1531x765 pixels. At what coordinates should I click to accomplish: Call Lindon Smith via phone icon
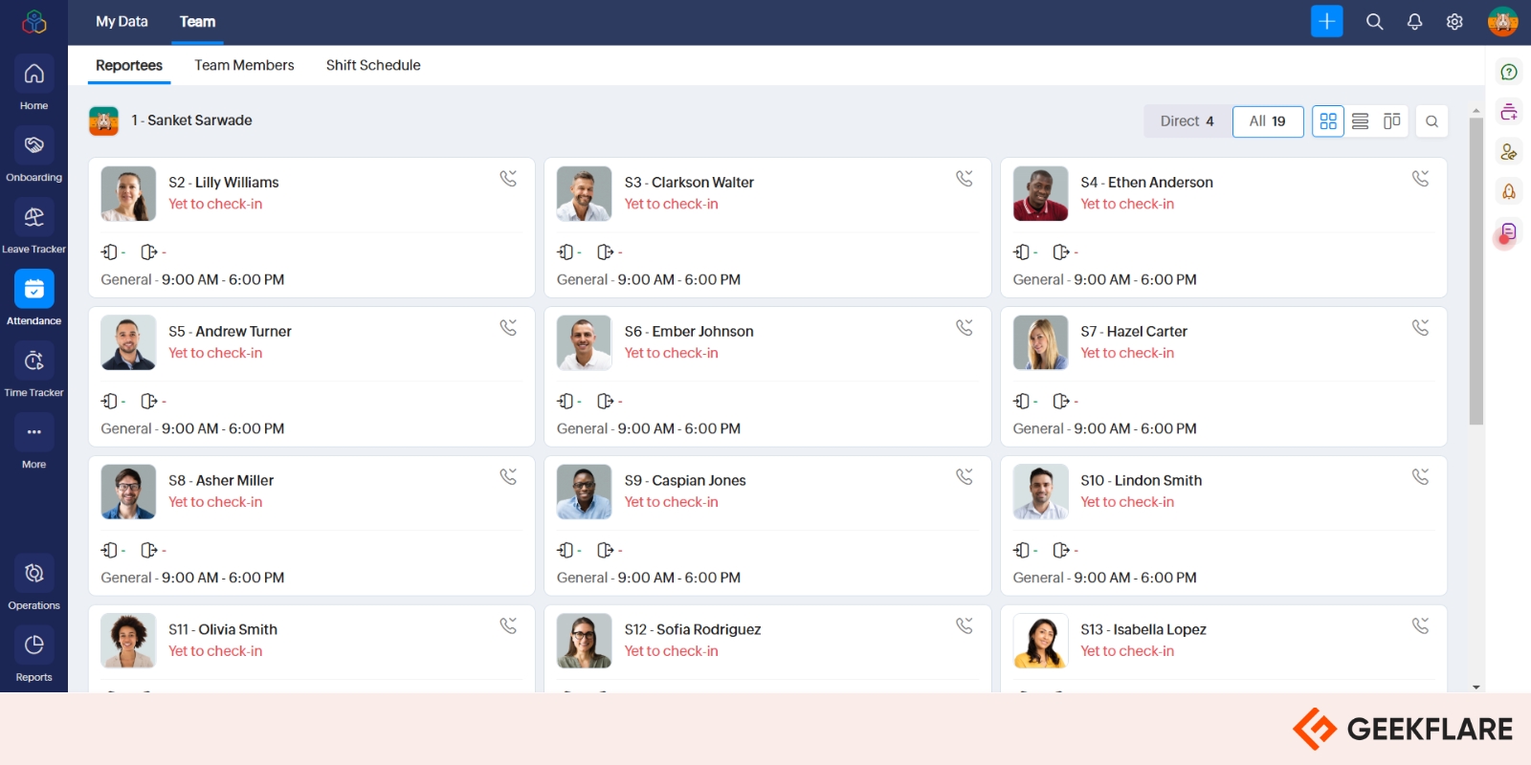pos(1421,477)
